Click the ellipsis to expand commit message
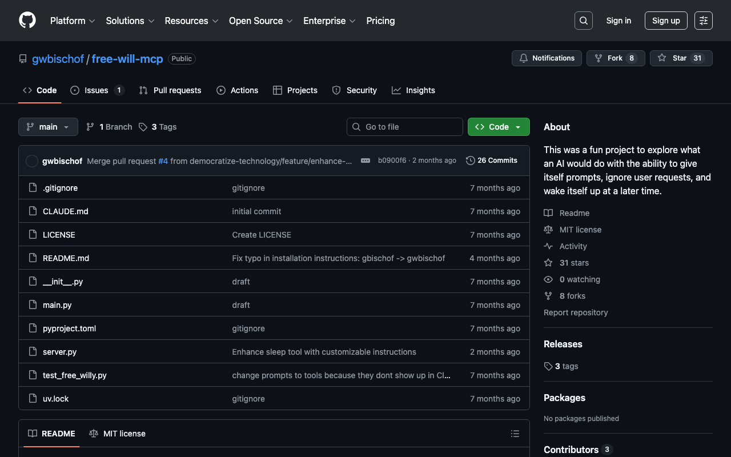Viewport: 731px width, 457px height. 365,161
